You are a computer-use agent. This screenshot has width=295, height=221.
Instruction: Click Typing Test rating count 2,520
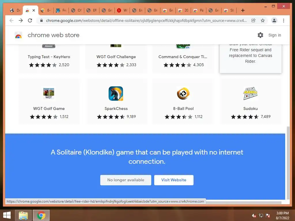coord(64,65)
